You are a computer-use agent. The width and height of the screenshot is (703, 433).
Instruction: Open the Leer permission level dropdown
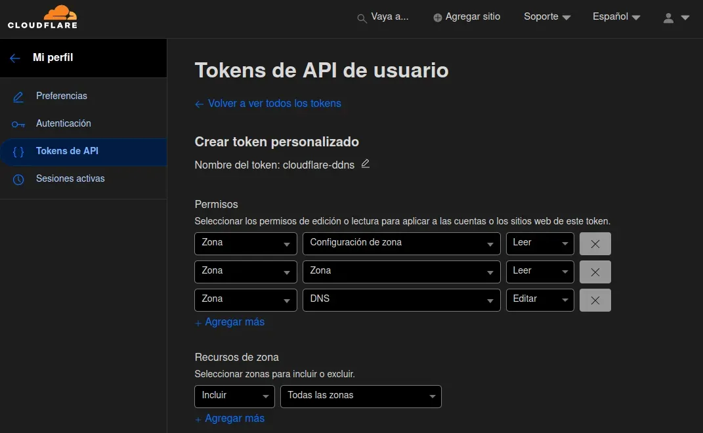tap(540, 243)
